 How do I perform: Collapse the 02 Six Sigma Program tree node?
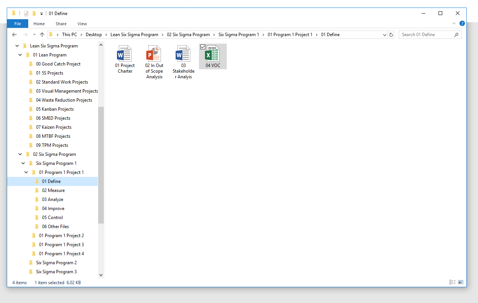20,154
